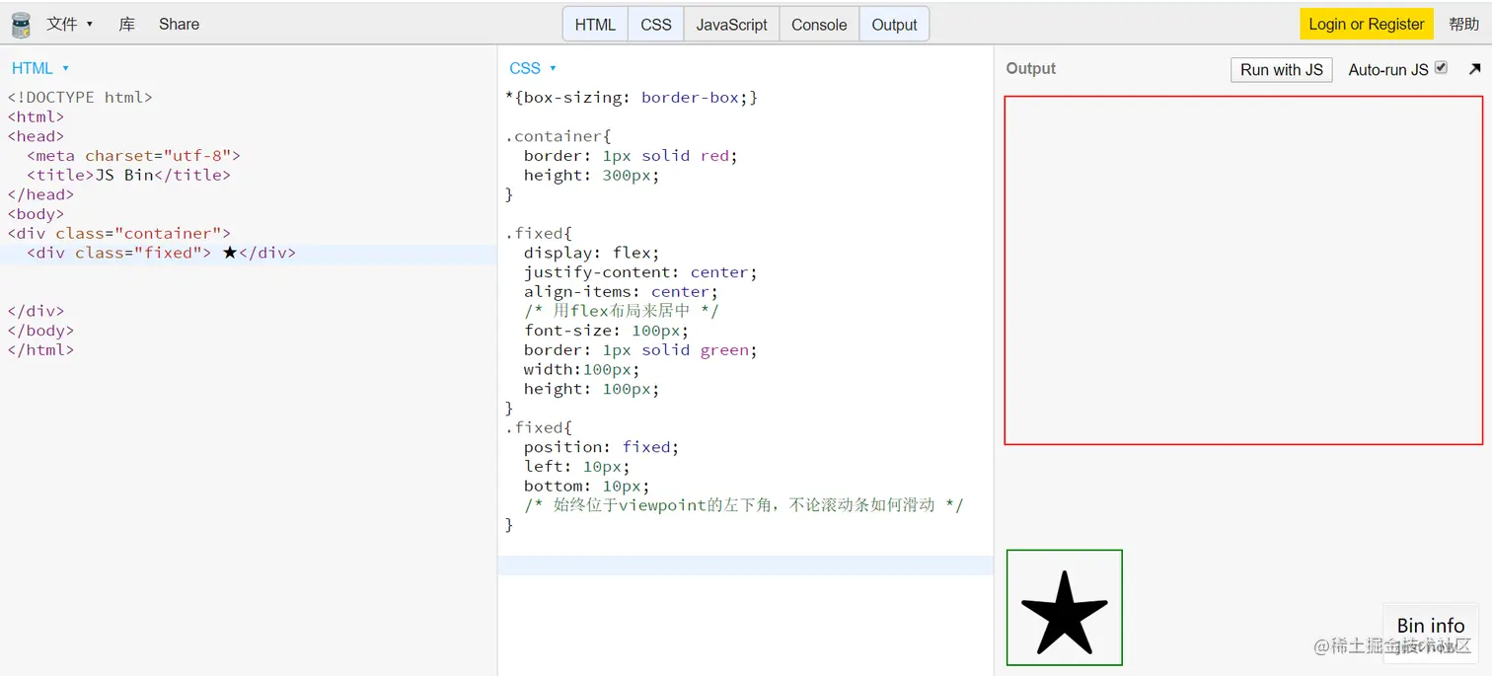The width and height of the screenshot is (1492, 676).
Task: Expand the CSS panel language dropdown
Action: coord(533,68)
